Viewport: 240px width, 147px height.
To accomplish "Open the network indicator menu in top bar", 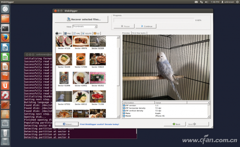I will coord(201,2).
